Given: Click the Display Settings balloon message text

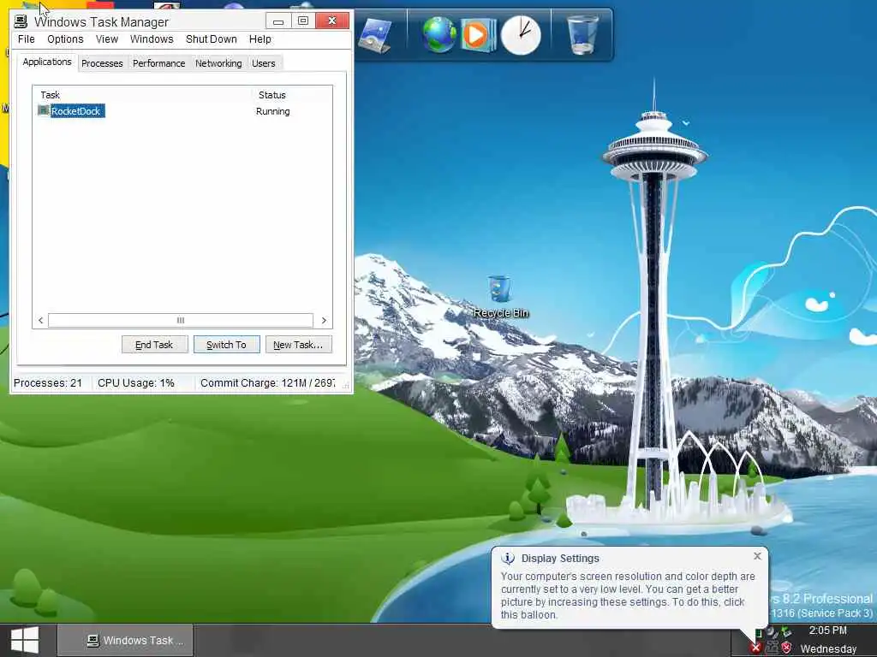Looking at the screenshot, I should tap(628, 595).
